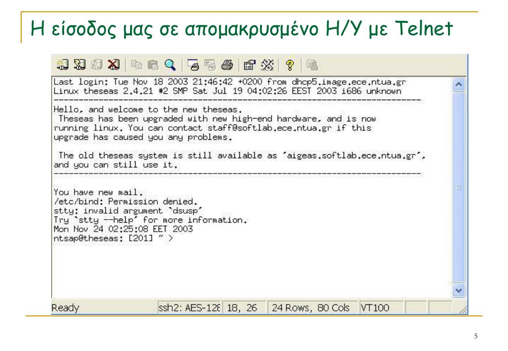
Task: Disconnect the session using the red X icon
Action: click(113, 65)
